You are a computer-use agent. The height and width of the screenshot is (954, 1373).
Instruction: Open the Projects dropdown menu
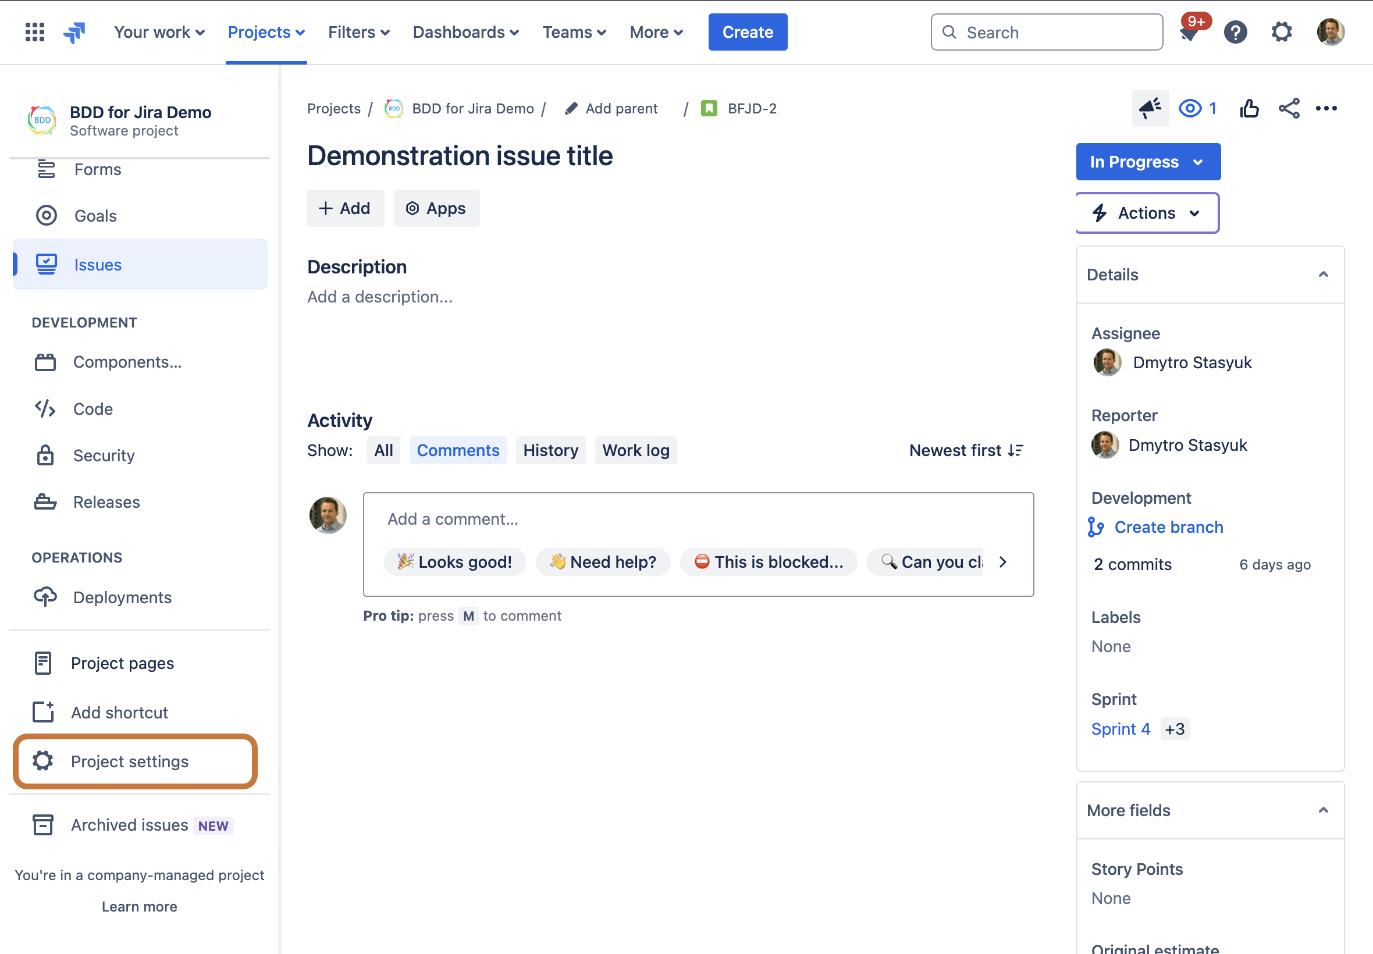[266, 31]
